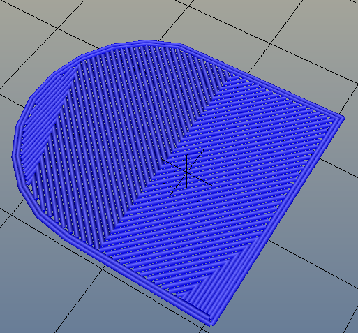Click the black origin axis crosshair marker
Image resolution: width=358 pixels, height=333 pixels.
point(187,172)
